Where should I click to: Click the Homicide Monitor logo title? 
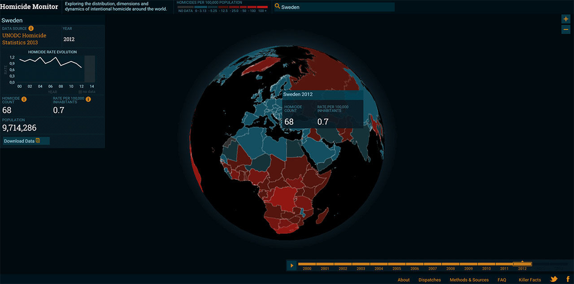pyautogui.click(x=29, y=7)
